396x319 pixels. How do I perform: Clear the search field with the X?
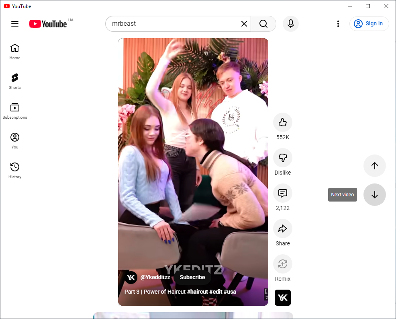pos(244,24)
